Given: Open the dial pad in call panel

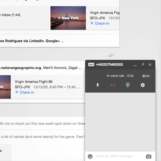Looking at the screenshot, I should (128, 85).
